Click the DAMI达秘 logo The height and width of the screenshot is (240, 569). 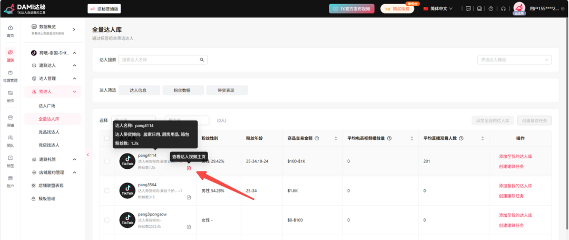point(25,9)
